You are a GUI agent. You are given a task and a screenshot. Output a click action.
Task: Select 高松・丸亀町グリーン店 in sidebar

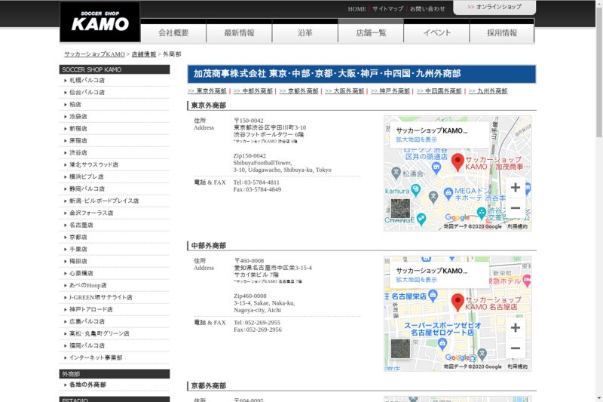(99, 333)
